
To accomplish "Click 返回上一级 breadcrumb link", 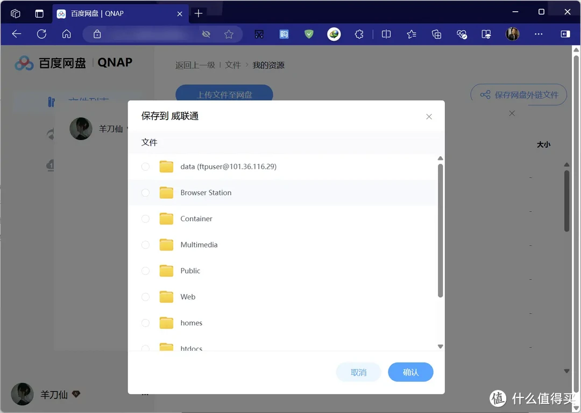I will tap(195, 65).
